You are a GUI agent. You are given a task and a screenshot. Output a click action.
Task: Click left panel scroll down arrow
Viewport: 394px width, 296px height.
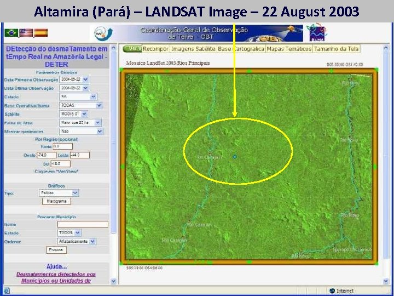pos(113,281)
